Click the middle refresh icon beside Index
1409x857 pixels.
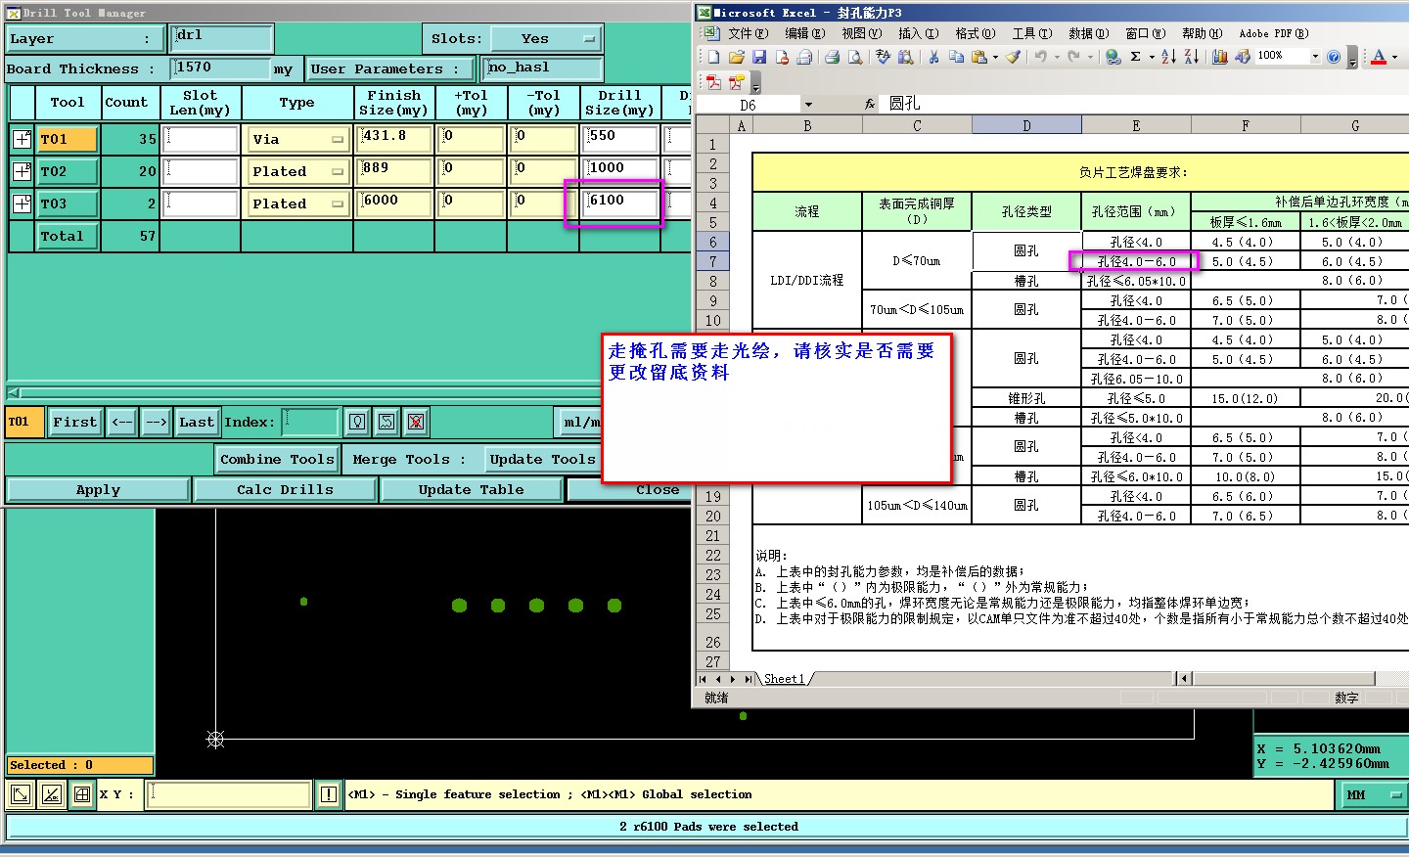tap(386, 422)
